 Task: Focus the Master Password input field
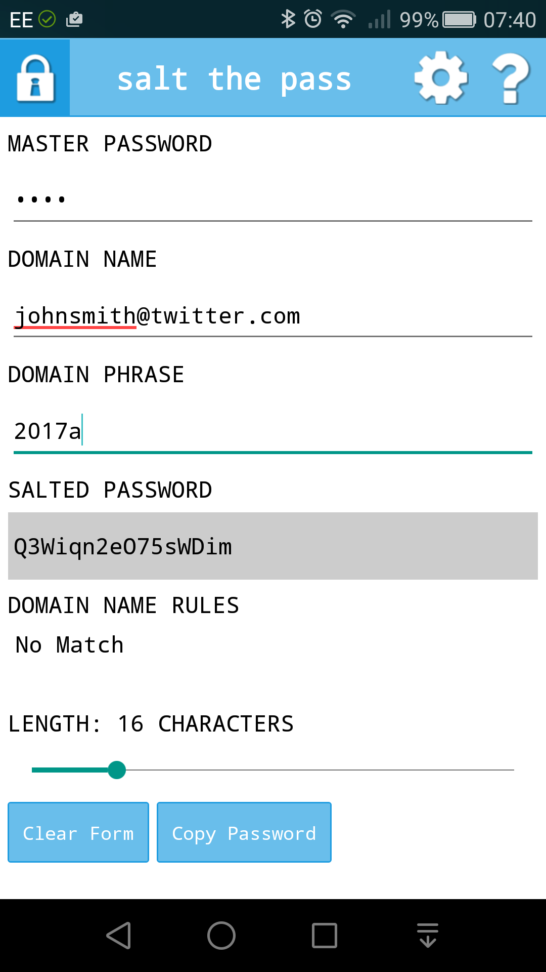point(273,199)
